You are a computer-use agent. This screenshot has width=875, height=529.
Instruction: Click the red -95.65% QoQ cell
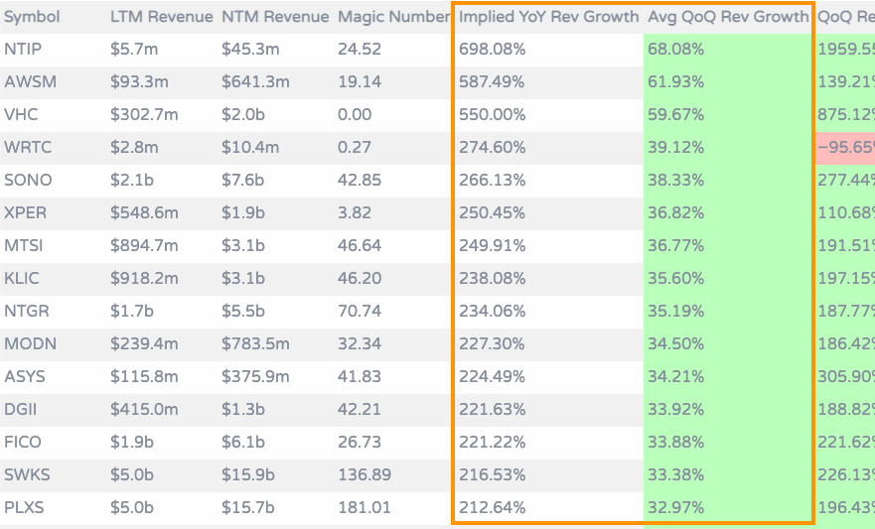(x=845, y=148)
